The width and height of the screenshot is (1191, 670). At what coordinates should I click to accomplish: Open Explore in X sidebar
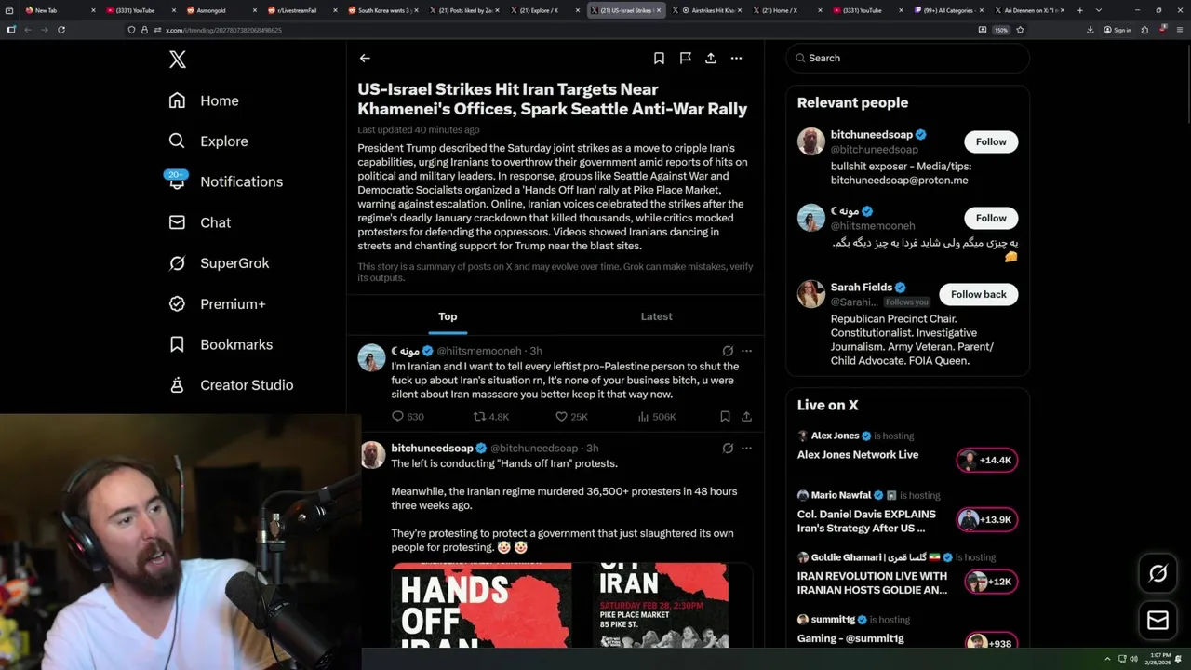(x=208, y=141)
